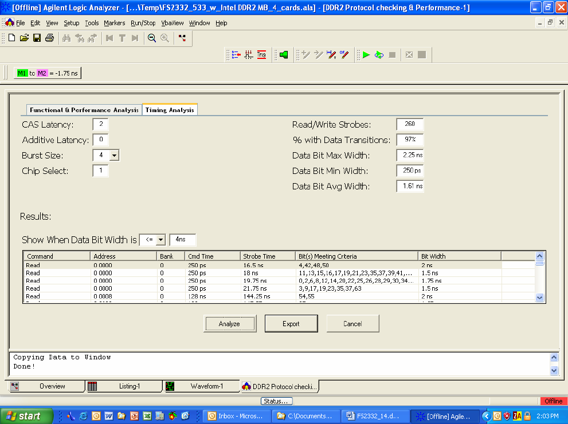This screenshot has height=424, width=568.
Task: Click the Print toolbar icon
Action: [x=49, y=38]
